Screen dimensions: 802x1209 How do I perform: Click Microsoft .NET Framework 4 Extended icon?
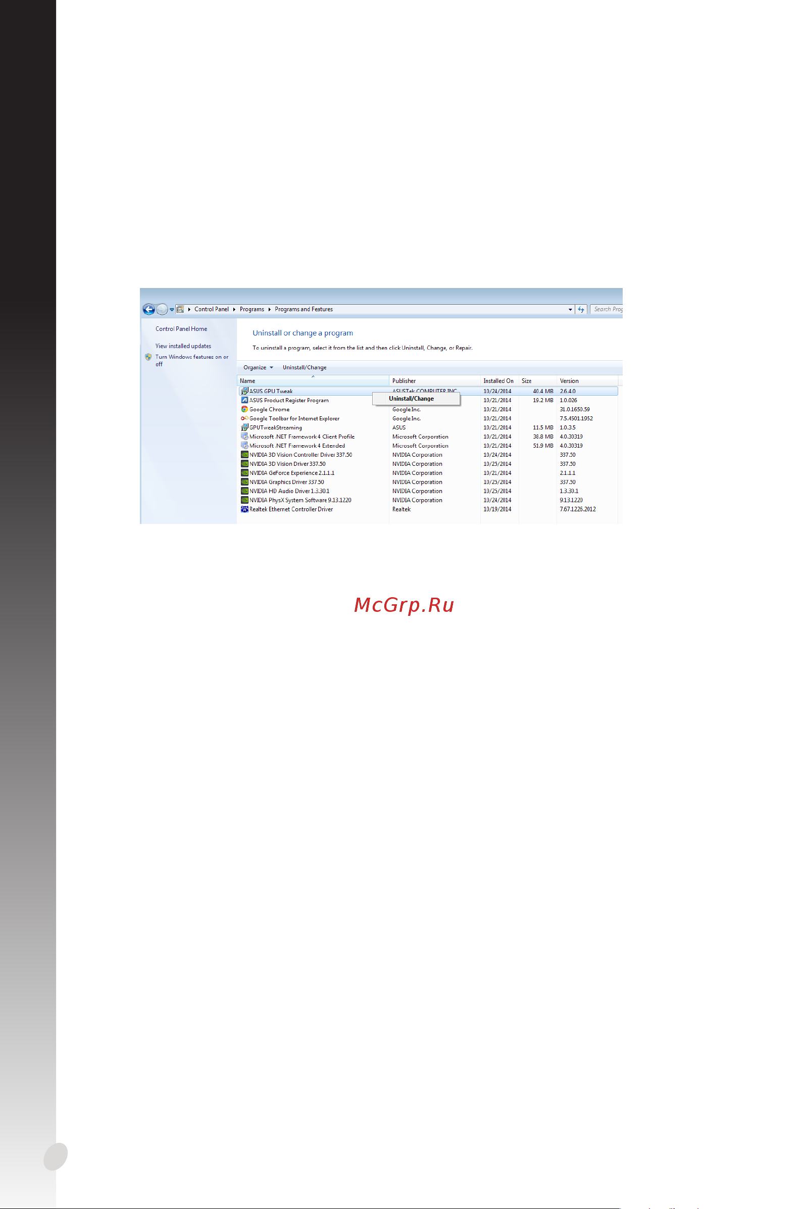tap(244, 446)
